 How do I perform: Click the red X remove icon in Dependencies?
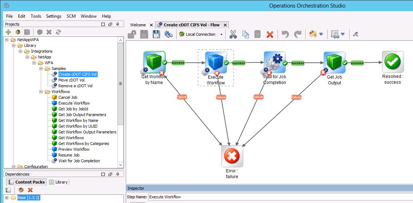coord(30,190)
